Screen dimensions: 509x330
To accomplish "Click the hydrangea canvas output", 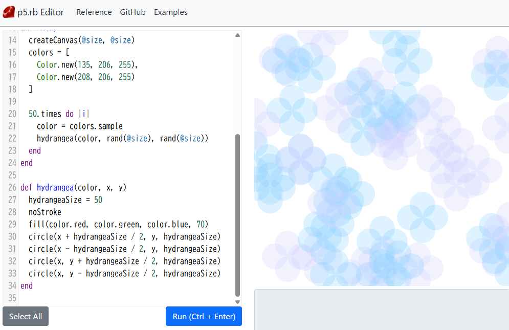I will (x=382, y=158).
